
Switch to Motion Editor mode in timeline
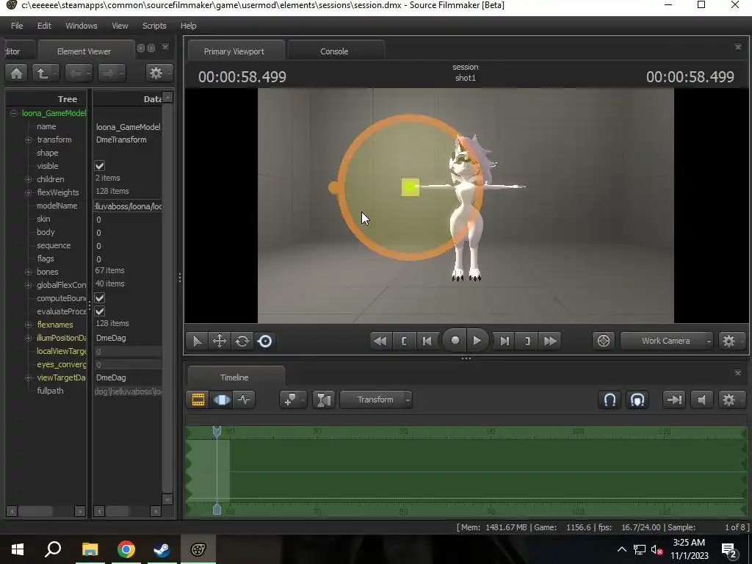tap(221, 399)
